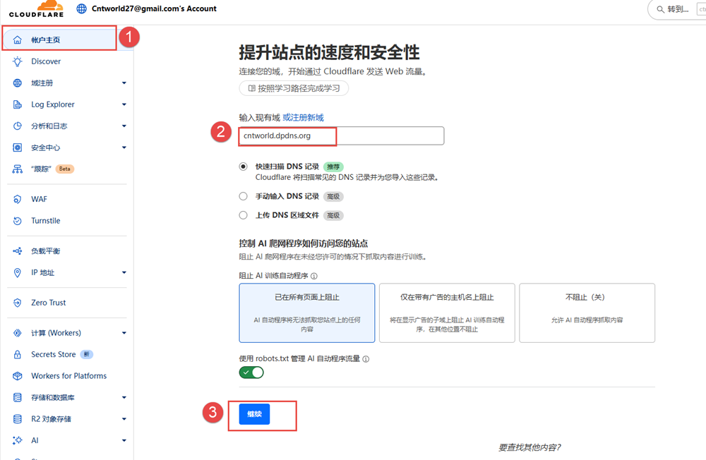Viewport: 706px width, 460px height.
Task: Open Secrets Store in the sidebar
Action: (66, 354)
